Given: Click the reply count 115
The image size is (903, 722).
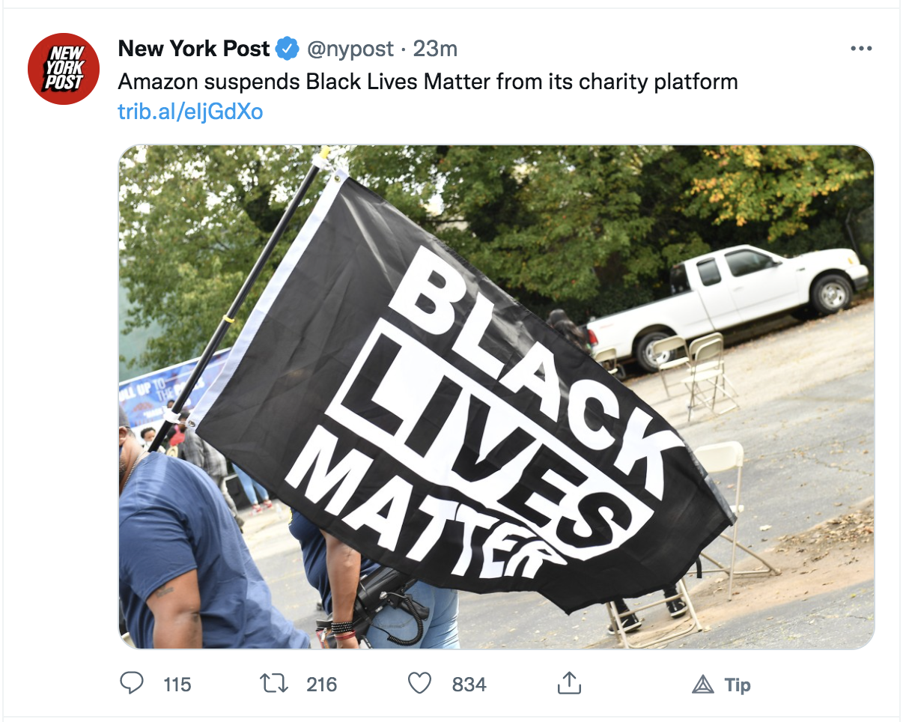Looking at the screenshot, I should [177, 685].
